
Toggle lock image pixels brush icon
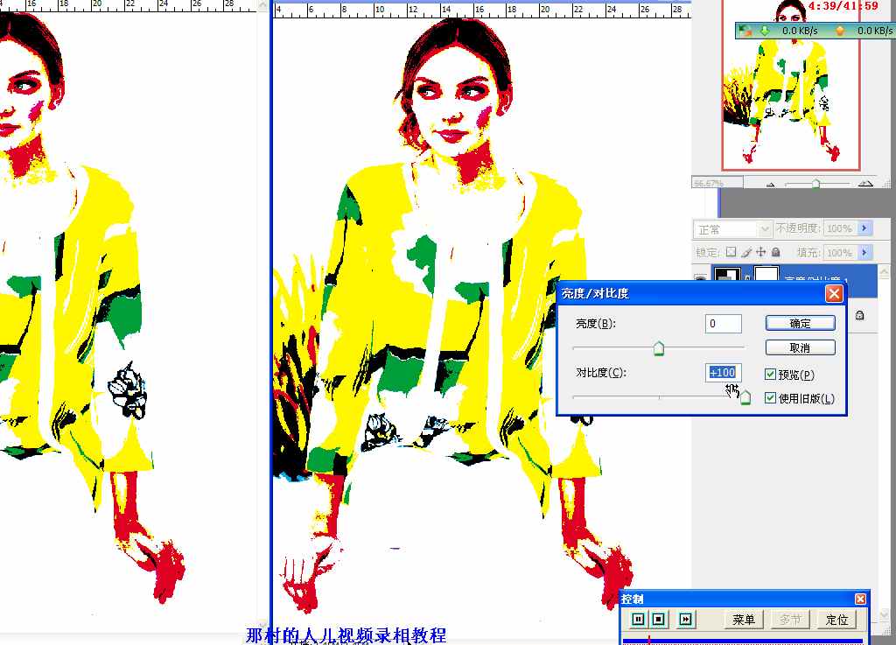(745, 252)
